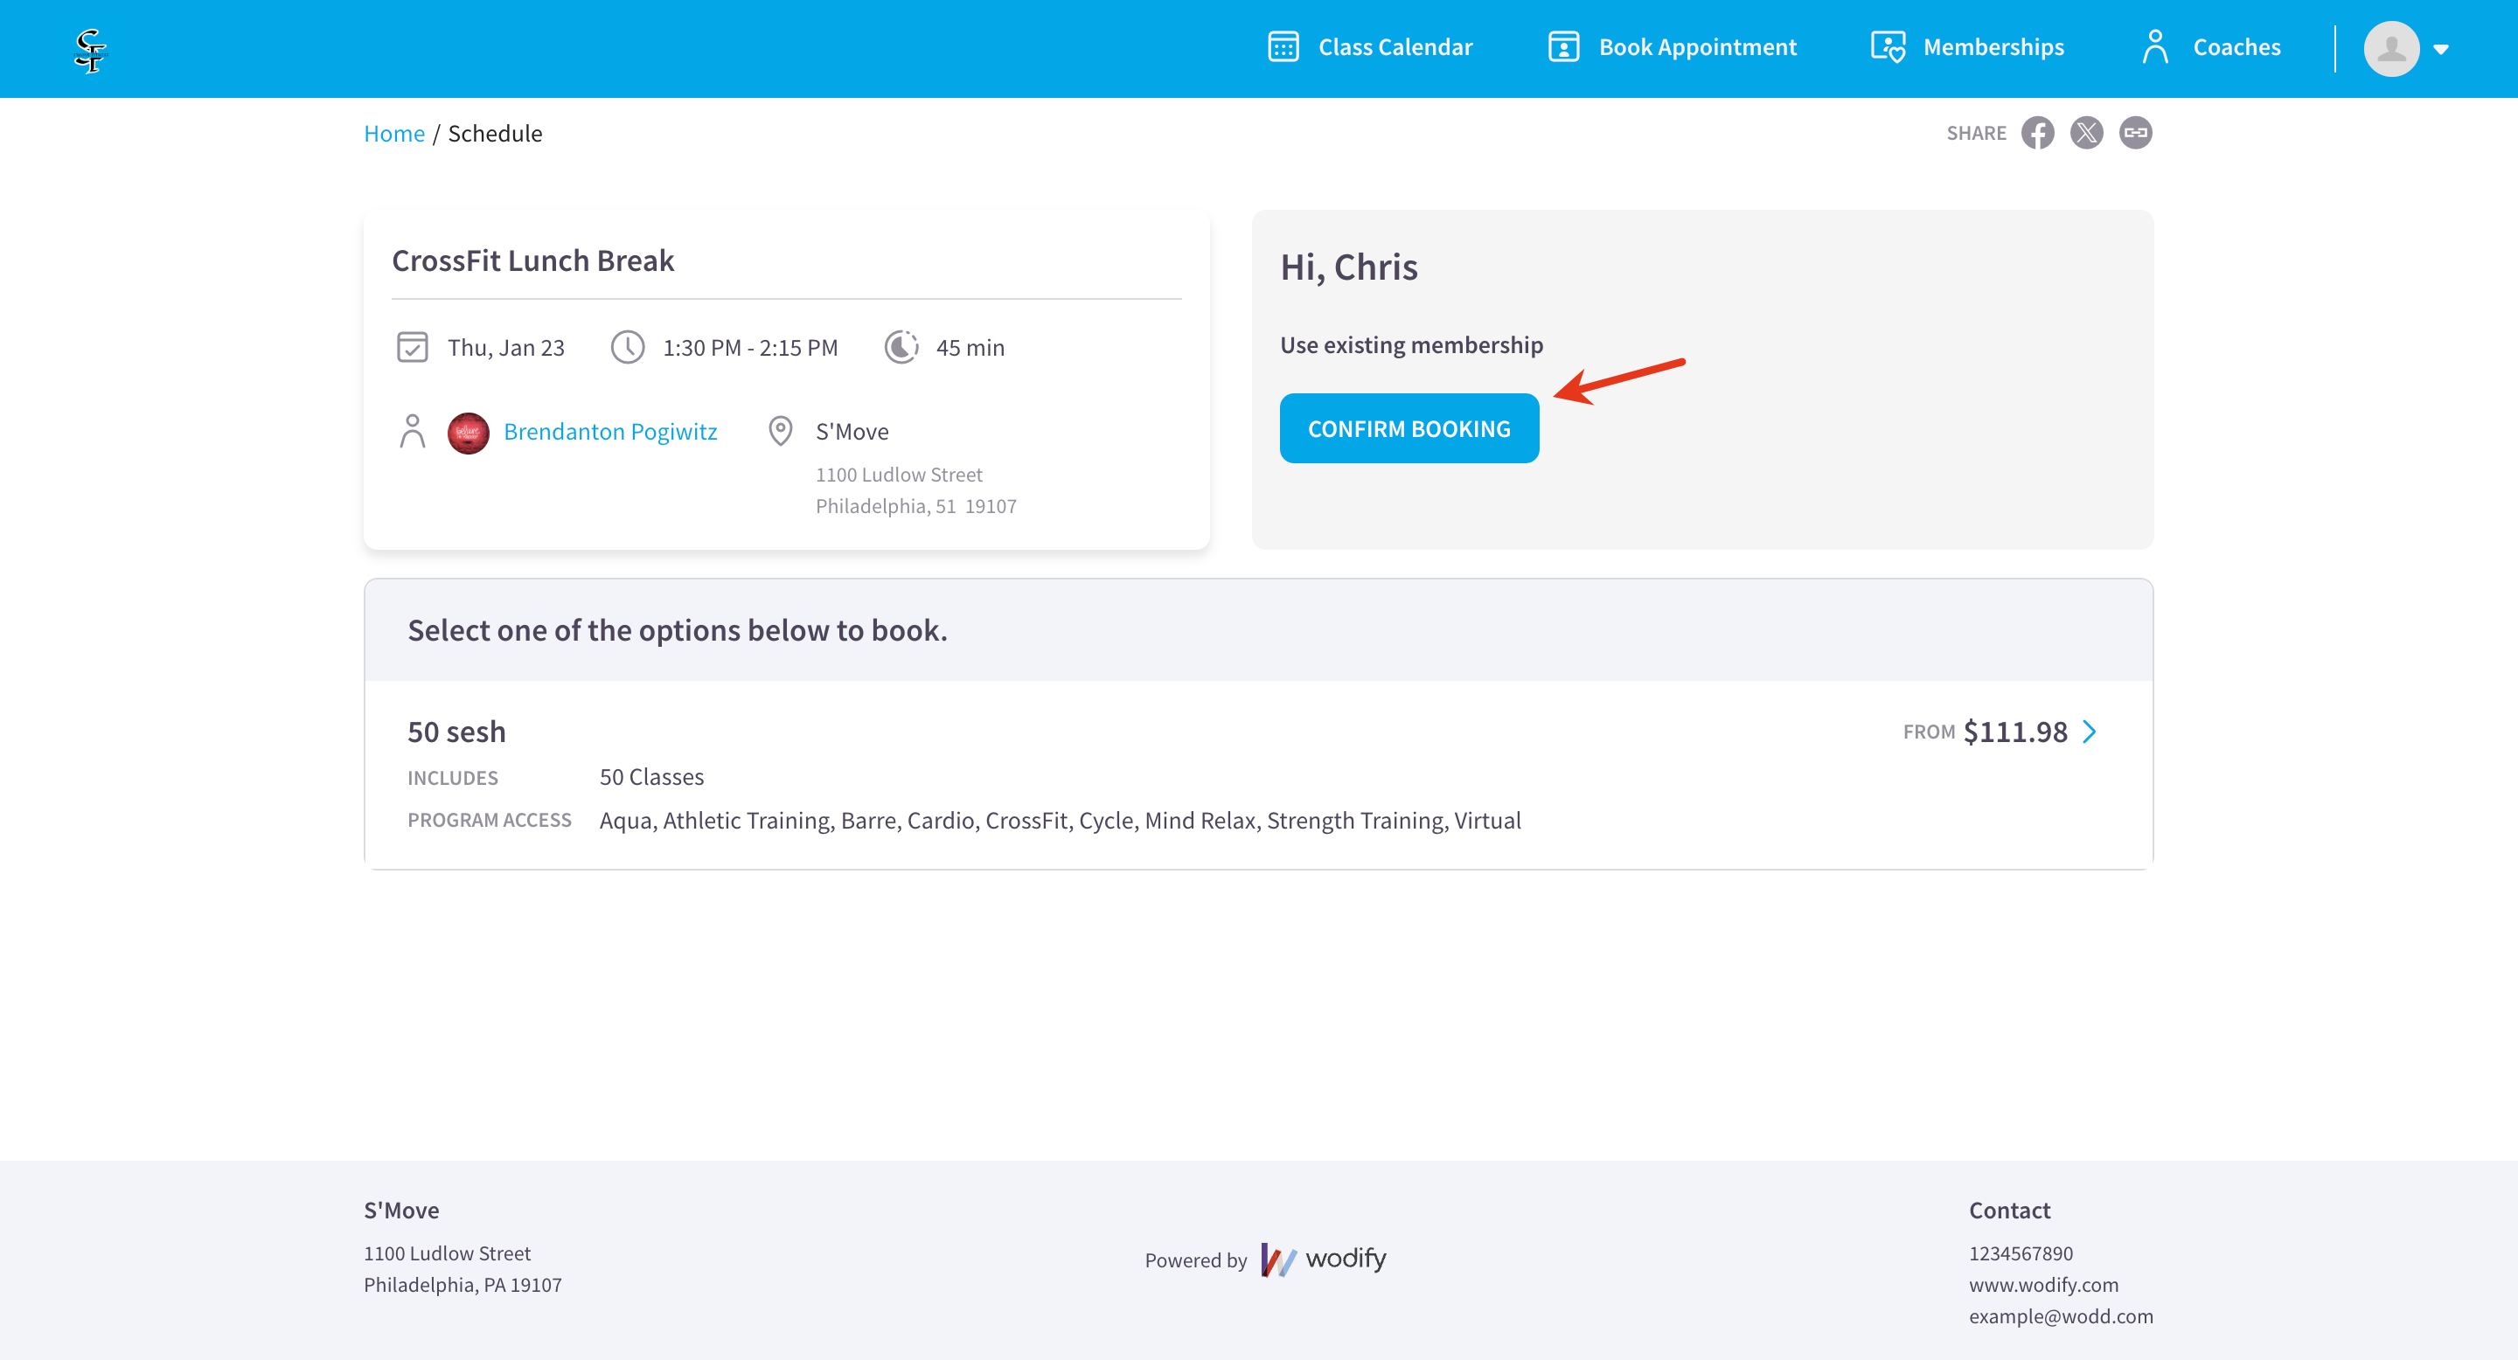Click the coach person icon in class card

pos(412,431)
